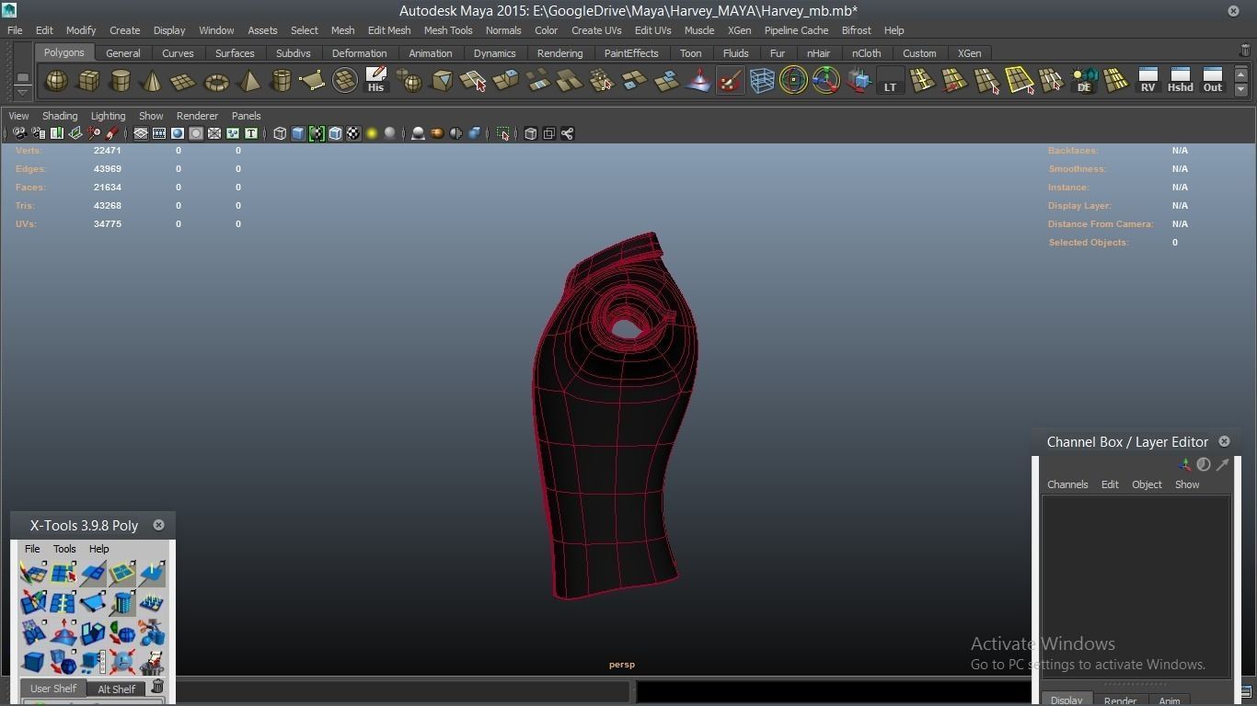Create a polygon sphere from the shelf

[x=56, y=81]
